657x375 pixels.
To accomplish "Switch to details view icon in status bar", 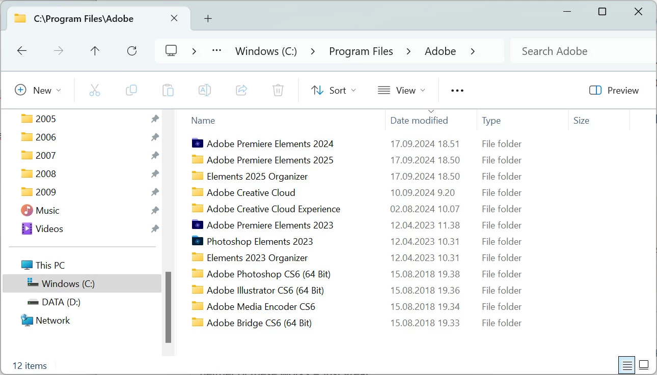I will (627, 365).
